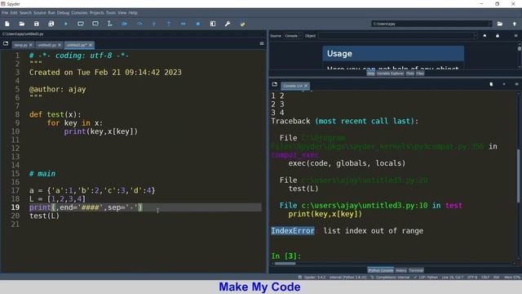Switch to Files pane tab
Image resolution: width=522 pixels, height=294 pixels.
420,73
